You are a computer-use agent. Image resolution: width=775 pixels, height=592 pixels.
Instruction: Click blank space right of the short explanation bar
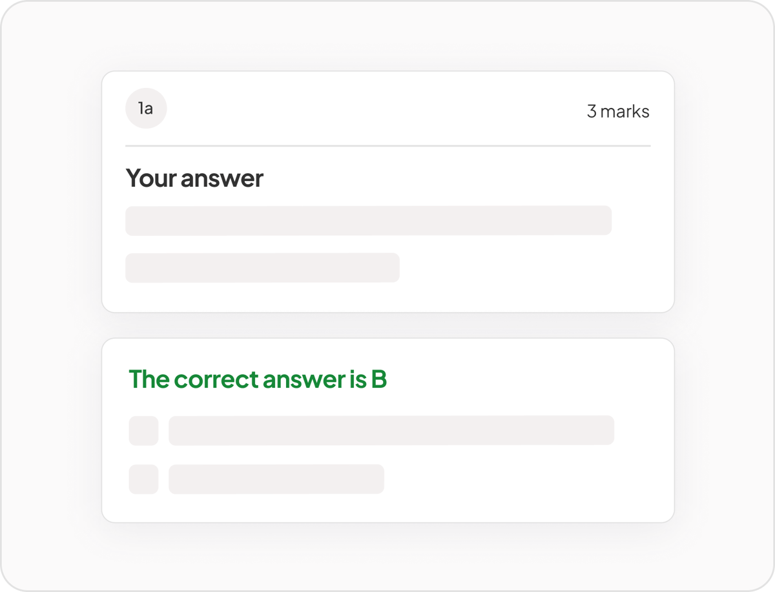point(517,479)
